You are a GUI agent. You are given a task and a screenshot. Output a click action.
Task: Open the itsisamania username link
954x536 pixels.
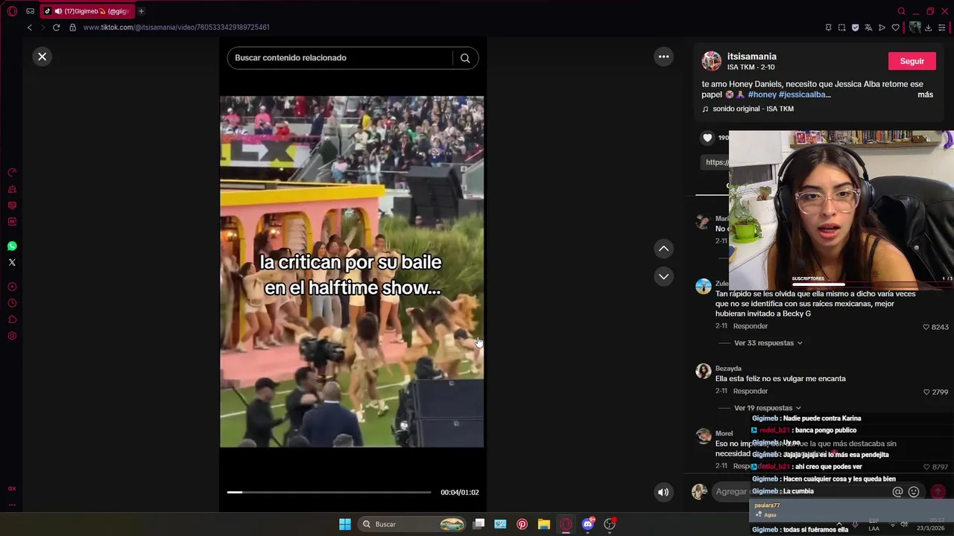click(751, 57)
